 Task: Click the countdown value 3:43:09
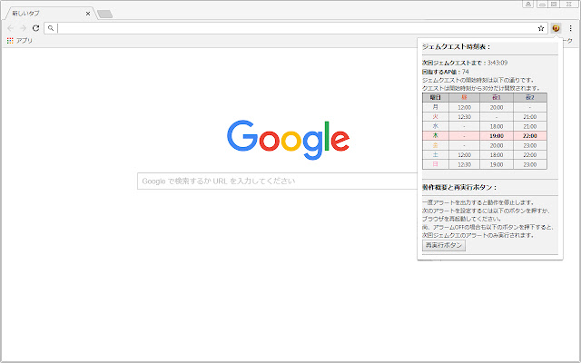click(x=497, y=63)
